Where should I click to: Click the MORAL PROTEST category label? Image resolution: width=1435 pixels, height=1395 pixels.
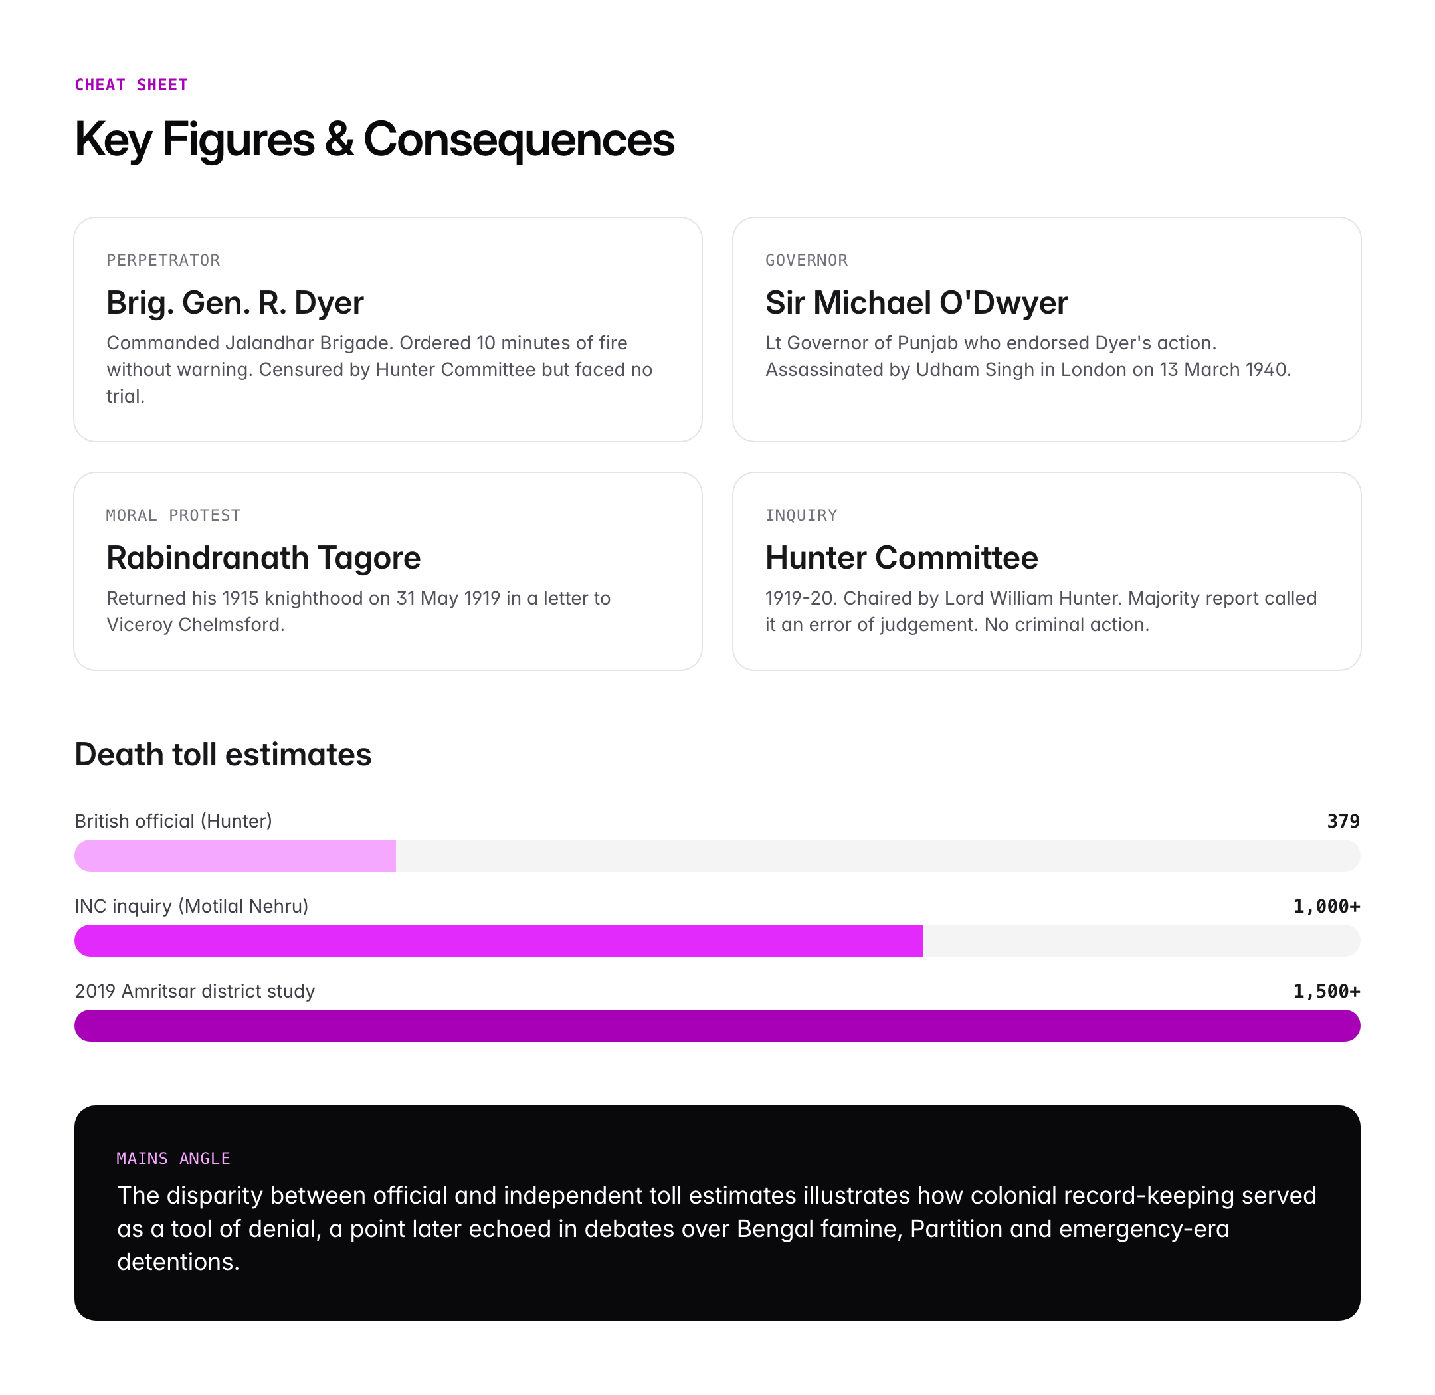[173, 515]
